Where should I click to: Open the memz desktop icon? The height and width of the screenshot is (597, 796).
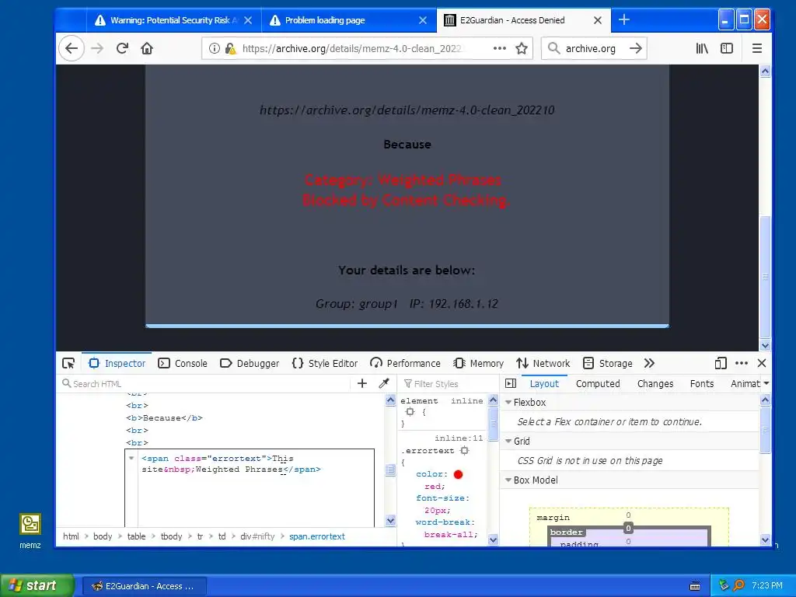click(x=30, y=531)
